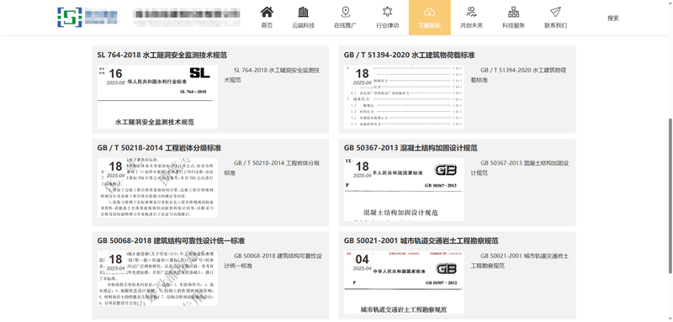Screen dimensions: 673x322
Task: Click the site logo in the header
Action: point(88,17)
